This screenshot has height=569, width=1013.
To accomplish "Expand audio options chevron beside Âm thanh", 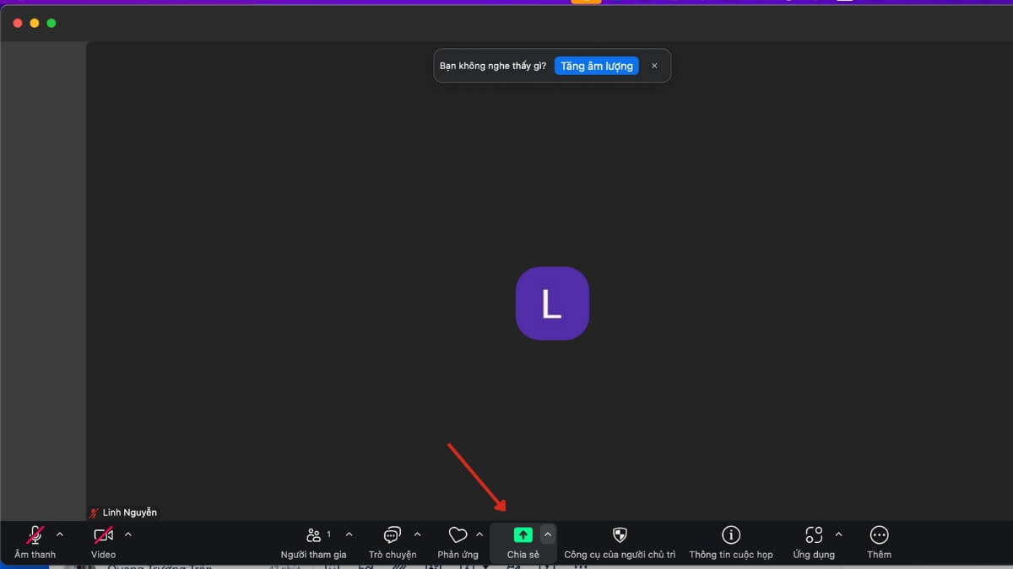I will coord(60,534).
